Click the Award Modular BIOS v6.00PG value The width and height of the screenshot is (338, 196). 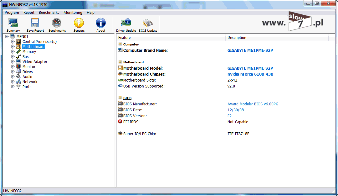[253, 104]
